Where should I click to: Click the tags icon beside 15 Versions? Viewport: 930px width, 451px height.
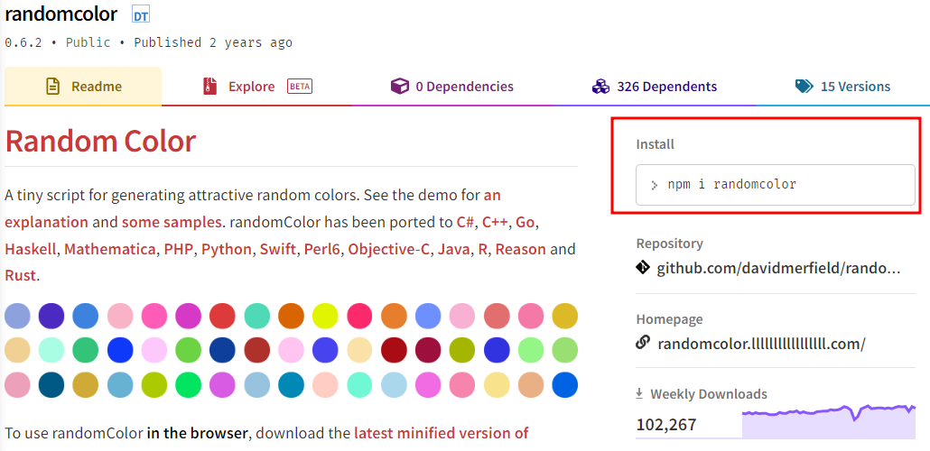pyautogui.click(x=804, y=87)
